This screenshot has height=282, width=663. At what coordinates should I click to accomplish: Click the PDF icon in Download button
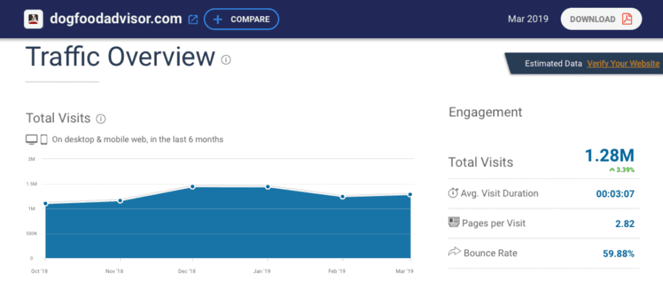(627, 19)
